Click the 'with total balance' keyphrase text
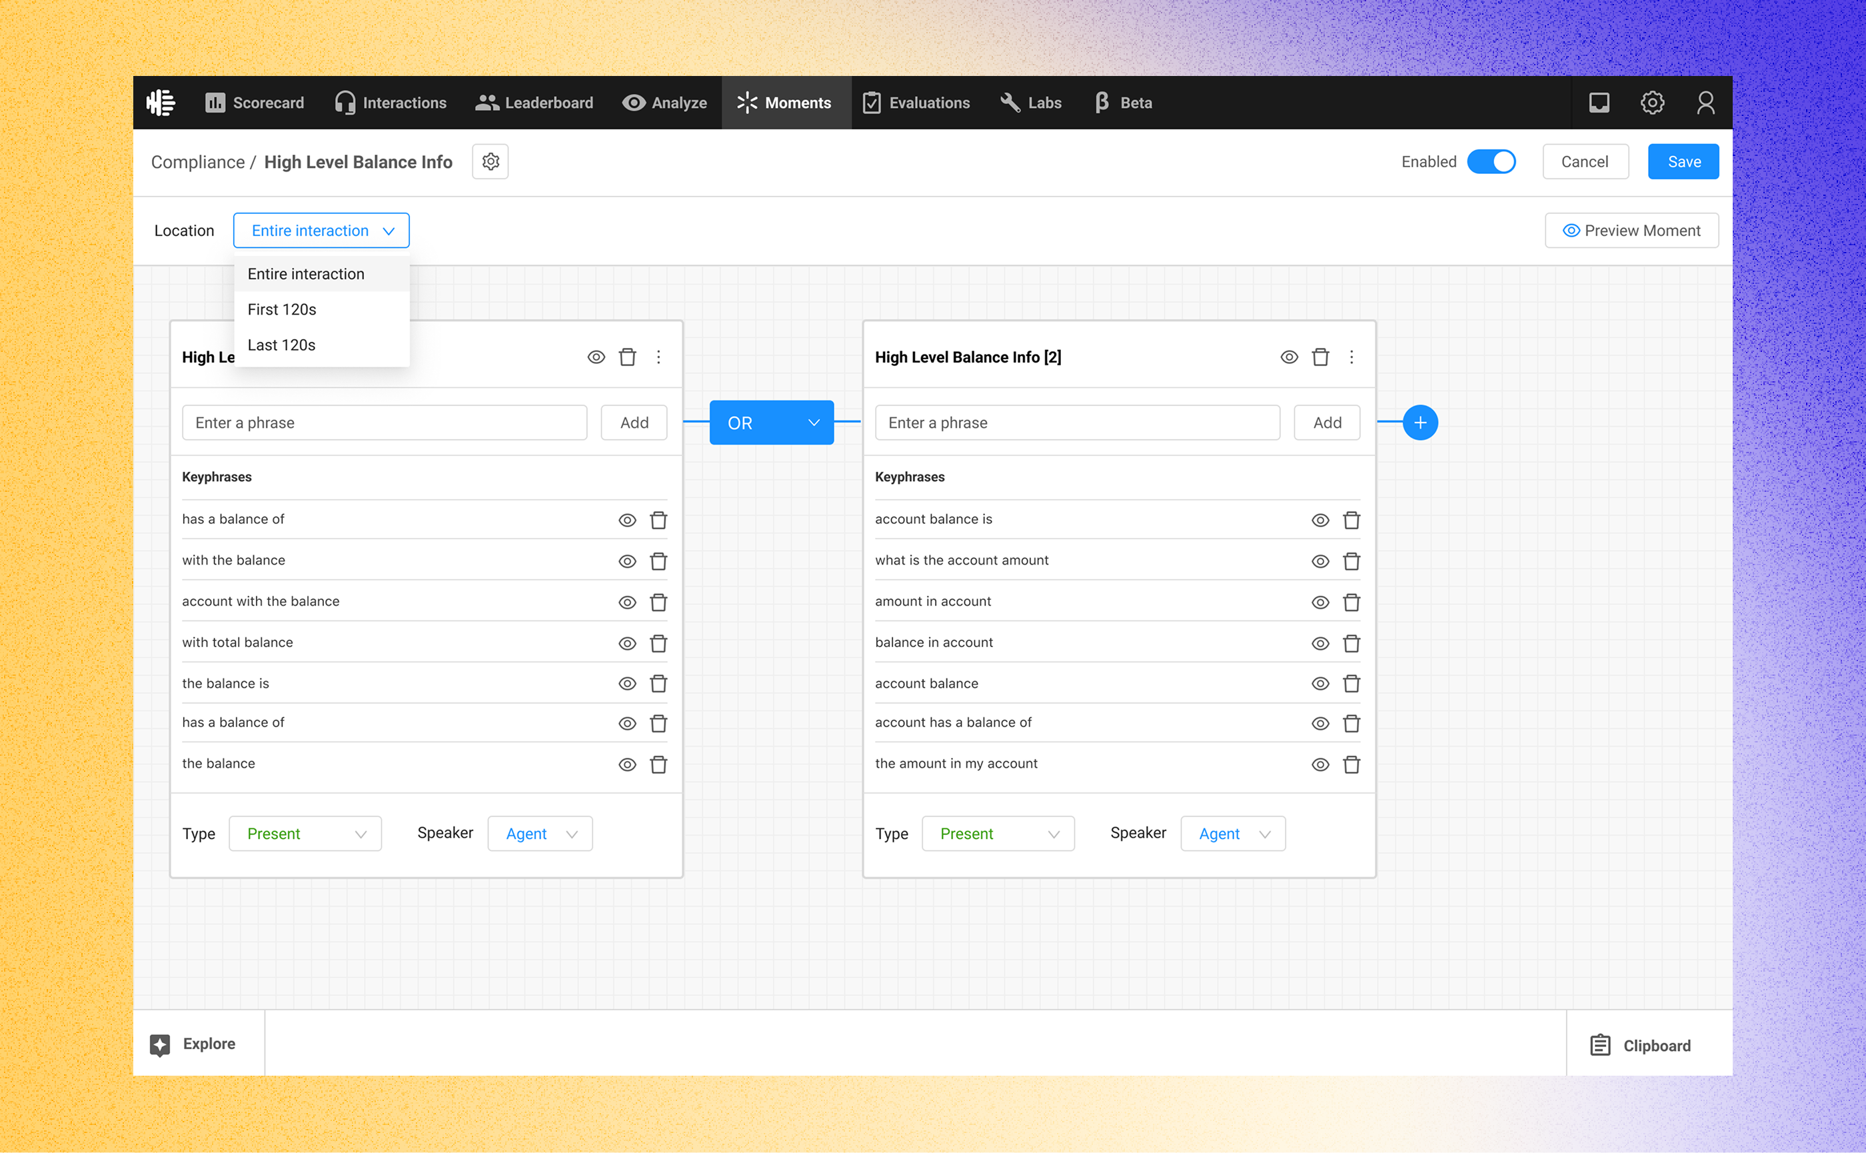Image resolution: width=1866 pixels, height=1153 pixels. [237, 642]
